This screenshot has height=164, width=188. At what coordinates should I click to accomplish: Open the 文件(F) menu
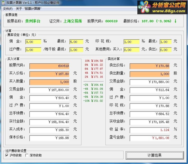8,8
